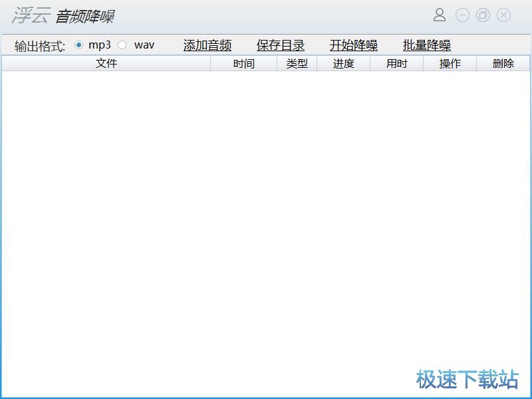Screen dimensions: 532x399
Task: Click the 删除 delete column header
Action: click(x=503, y=63)
